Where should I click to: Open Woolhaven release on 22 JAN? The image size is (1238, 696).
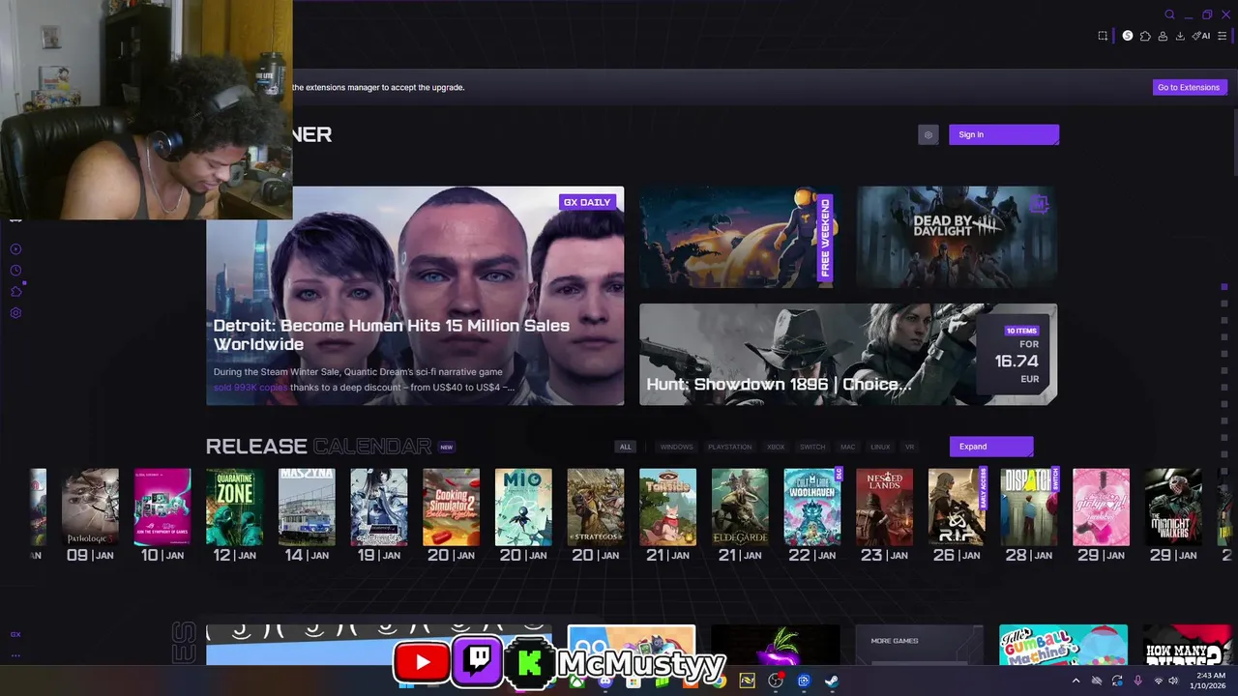pyautogui.click(x=812, y=507)
